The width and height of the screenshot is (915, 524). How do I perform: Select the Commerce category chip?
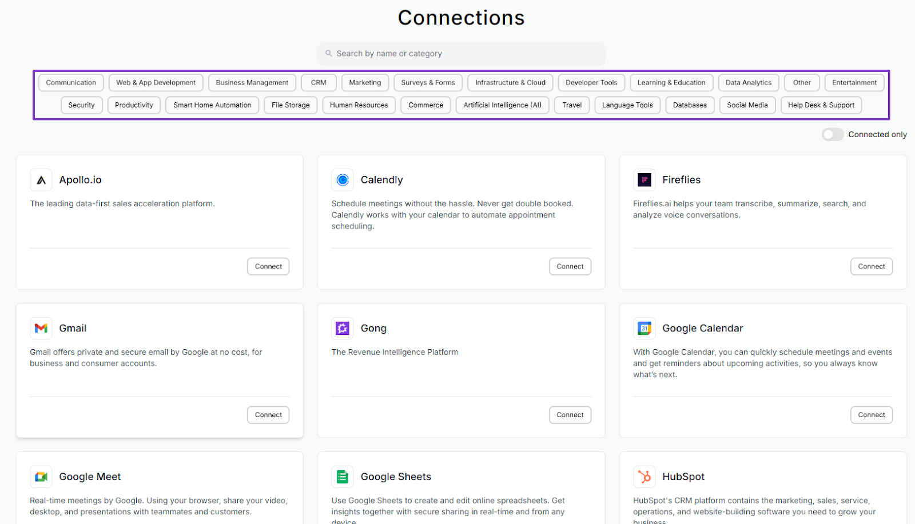coord(425,105)
